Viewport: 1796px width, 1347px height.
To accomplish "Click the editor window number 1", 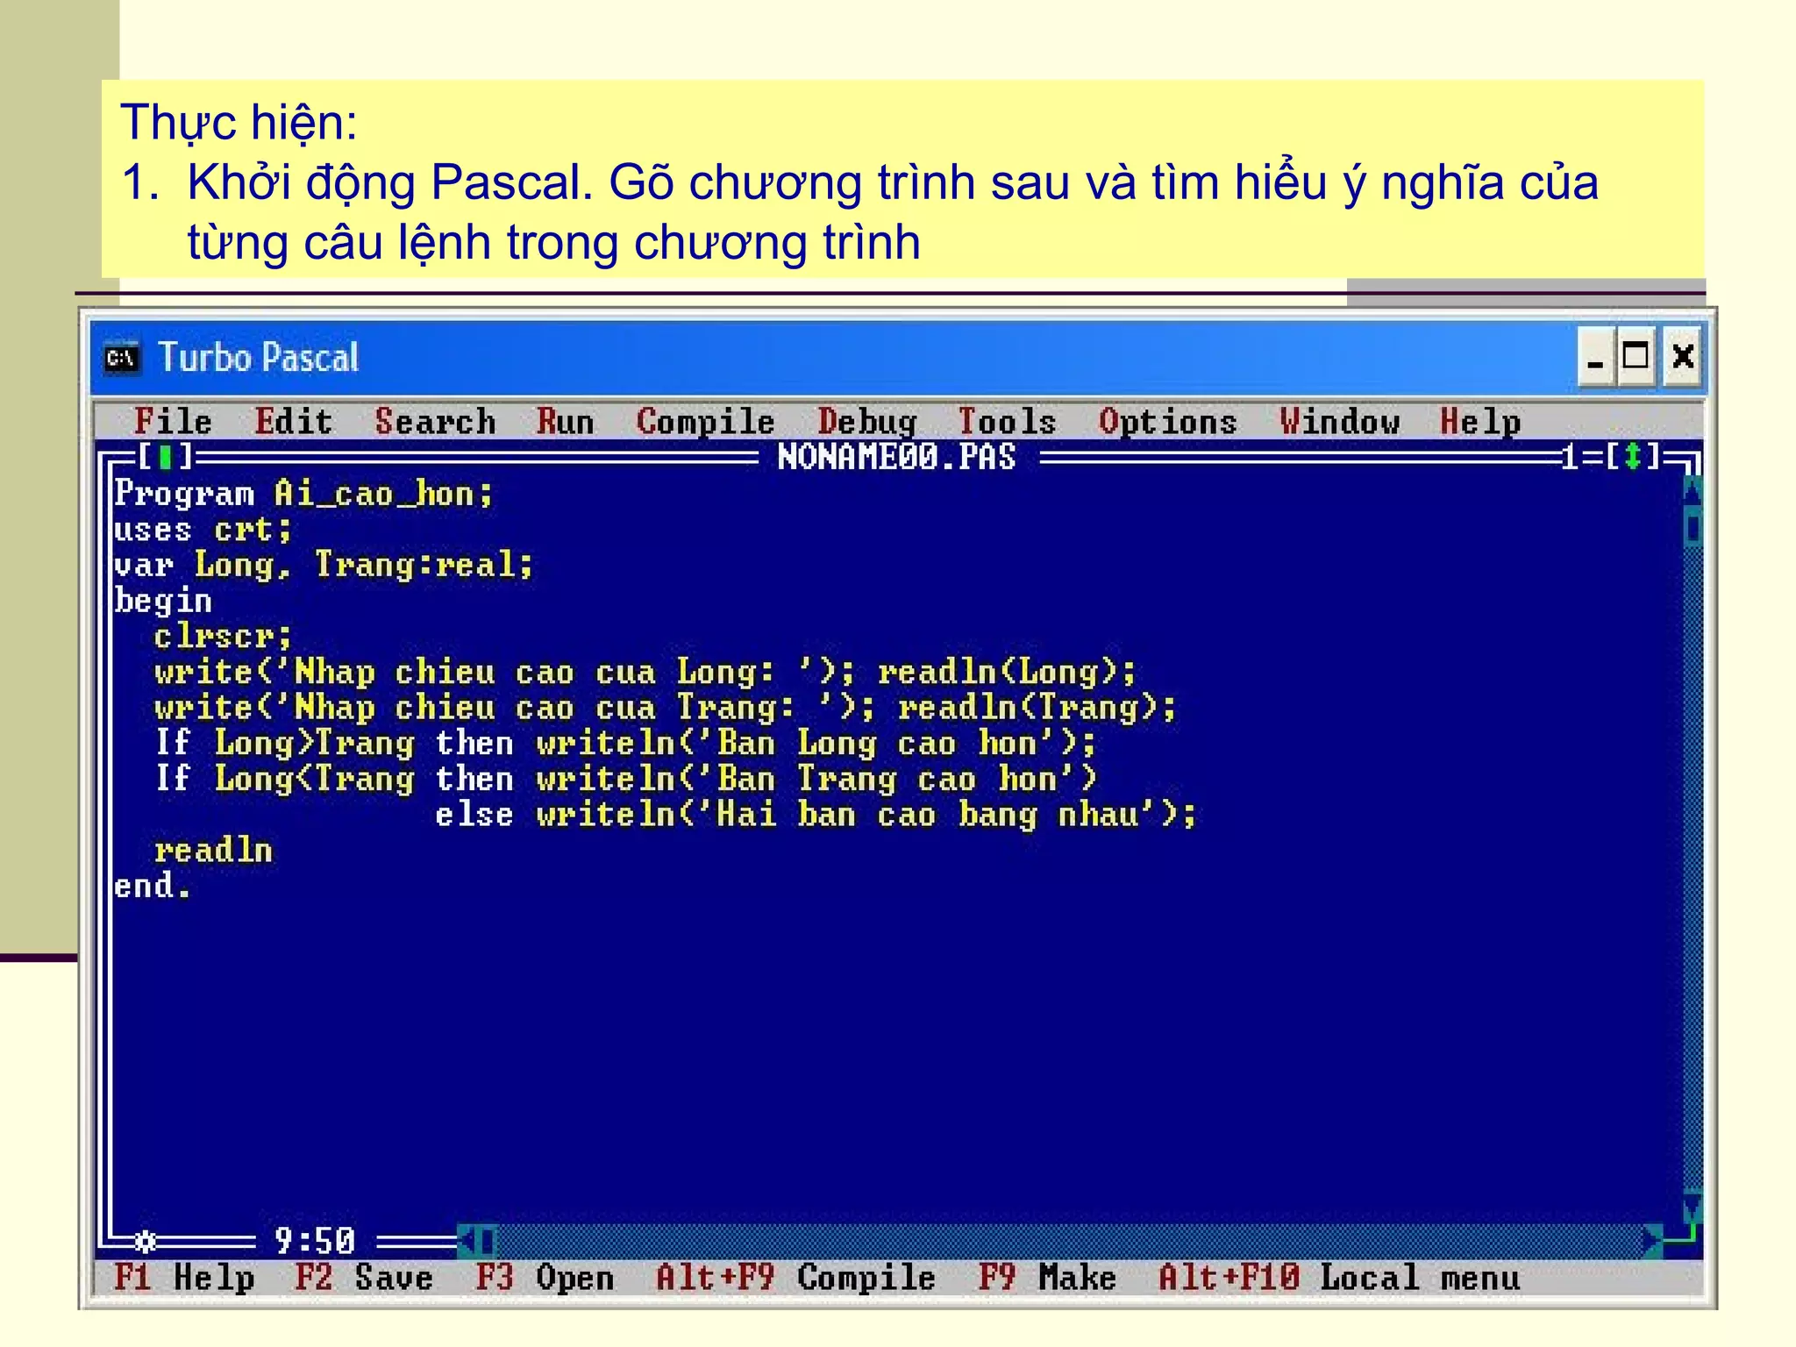I will [x=1570, y=457].
